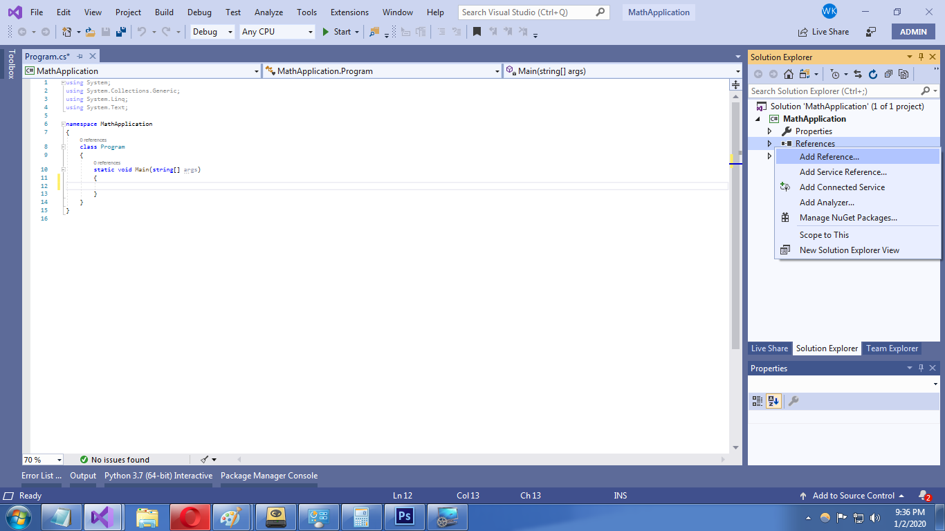The image size is (945, 531).
Task: Expand the References node arrow
Action: pyautogui.click(x=769, y=144)
